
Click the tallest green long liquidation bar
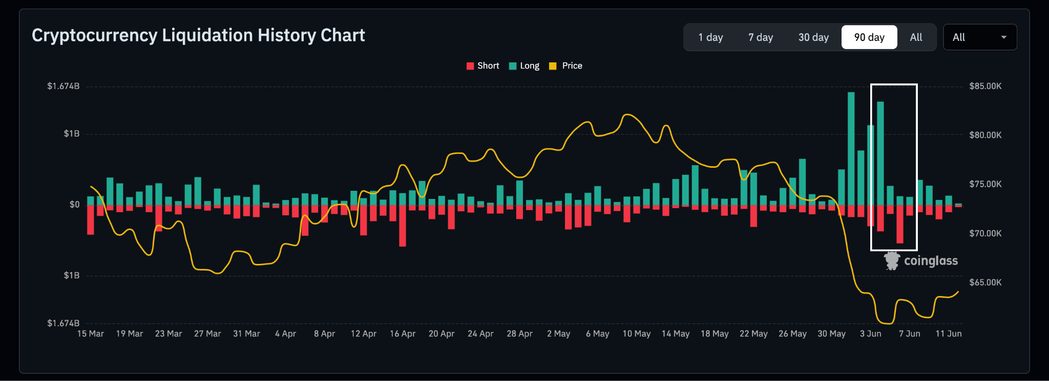tap(851, 148)
